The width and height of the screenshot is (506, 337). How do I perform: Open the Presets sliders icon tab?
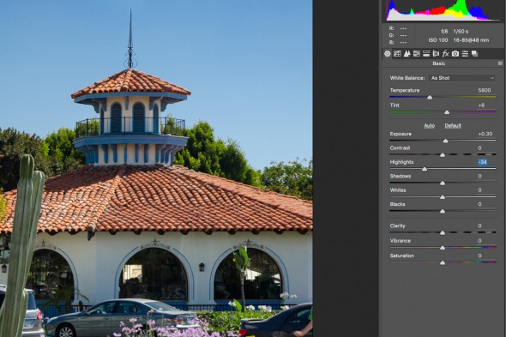click(x=465, y=53)
